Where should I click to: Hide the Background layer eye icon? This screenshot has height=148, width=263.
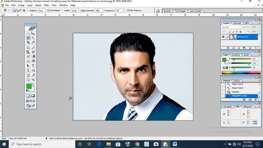coord(223,37)
